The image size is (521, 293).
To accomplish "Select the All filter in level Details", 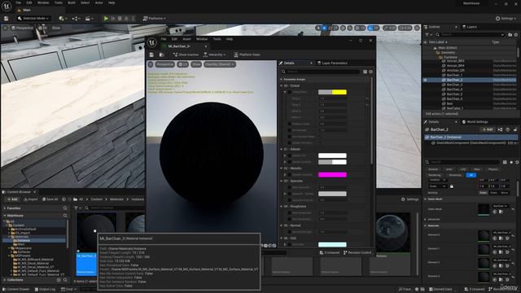I will coord(471,175).
